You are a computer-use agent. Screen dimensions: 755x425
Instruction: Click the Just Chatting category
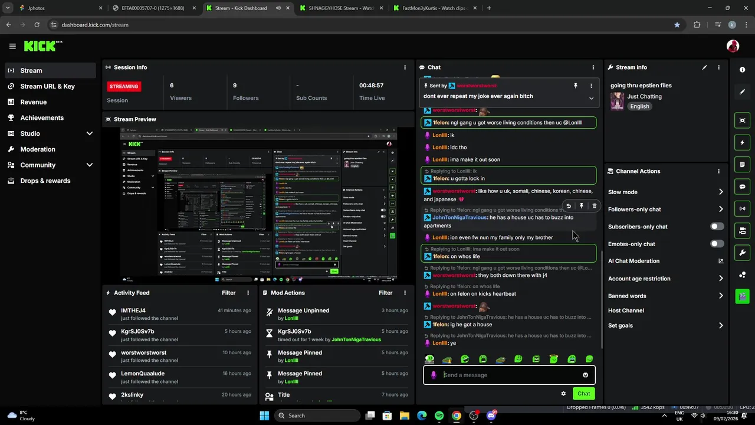click(x=644, y=96)
